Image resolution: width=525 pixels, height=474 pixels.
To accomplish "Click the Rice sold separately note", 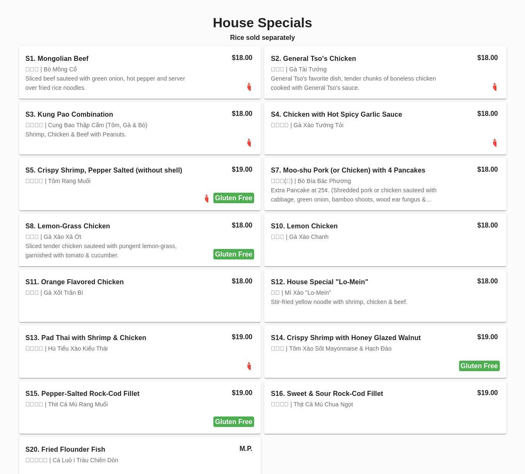I will [x=262, y=37].
